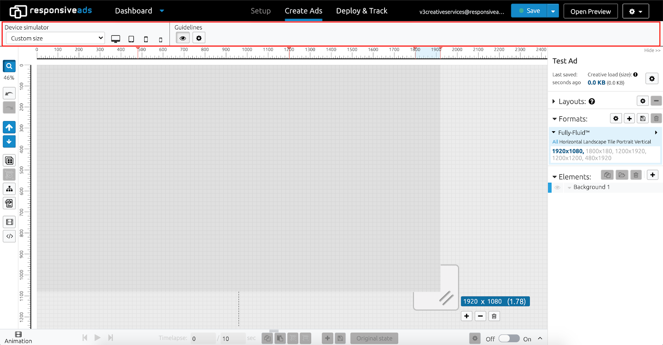Duplicate the selected element
The image size is (663, 345).
pos(607,175)
